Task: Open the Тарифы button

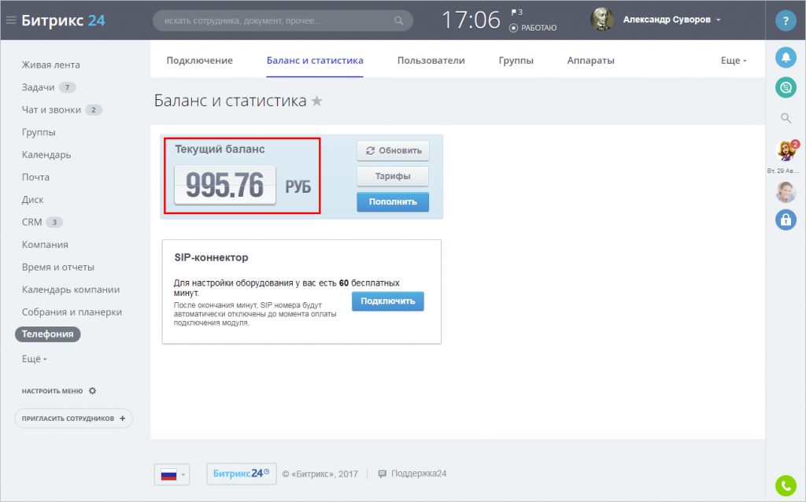Action: tap(393, 176)
